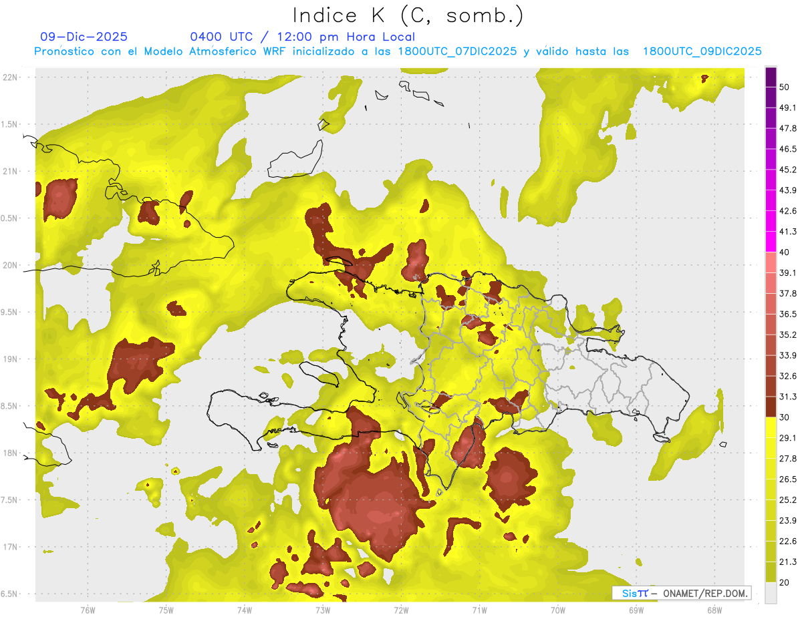Click the colorbar value '29.1'
The image size is (802, 619).
(788, 438)
